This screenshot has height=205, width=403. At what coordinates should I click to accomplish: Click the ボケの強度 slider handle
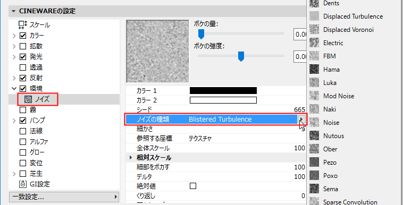point(241,56)
